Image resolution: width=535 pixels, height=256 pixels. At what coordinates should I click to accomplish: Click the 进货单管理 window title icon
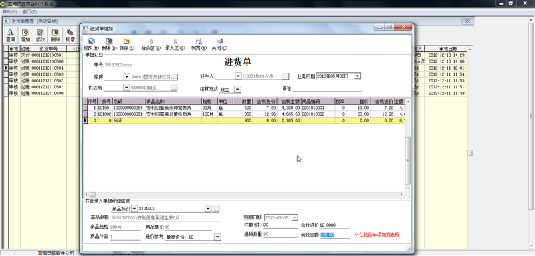(7, 21)
